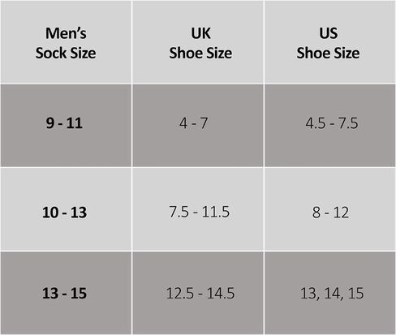
Task: Click the Sock Size text in header
Action: tap(66, 53)
